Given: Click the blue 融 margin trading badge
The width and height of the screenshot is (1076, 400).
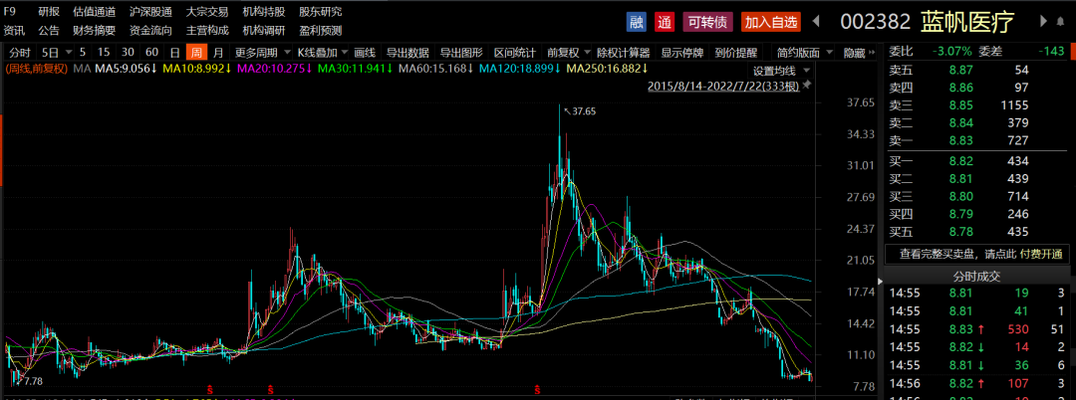Looking at the screenshot, I should 636,22.
